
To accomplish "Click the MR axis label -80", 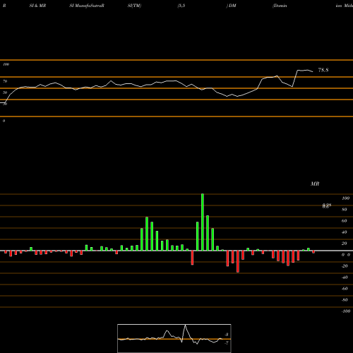I will click(345, 300).
